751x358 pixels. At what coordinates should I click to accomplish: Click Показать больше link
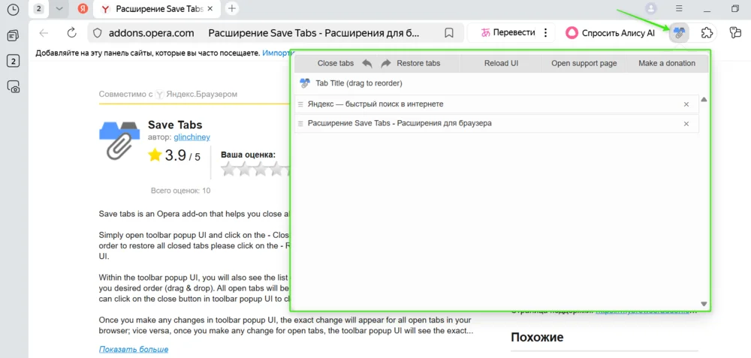[134, 349]
